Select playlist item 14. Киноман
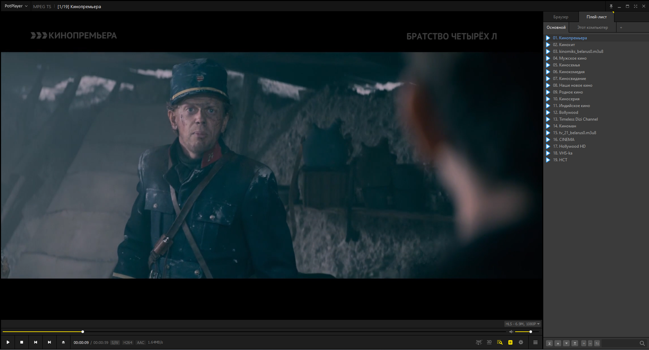Viewport: 649px width, 350px height. [x=596, y=126]
